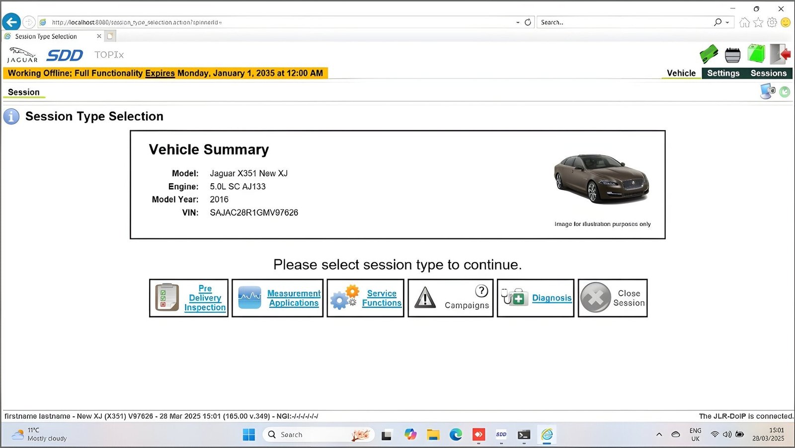The height and width of the screenshot is (448, 795).
Task: Click the 15:01 date and time clock
Action: pos(768,435)
